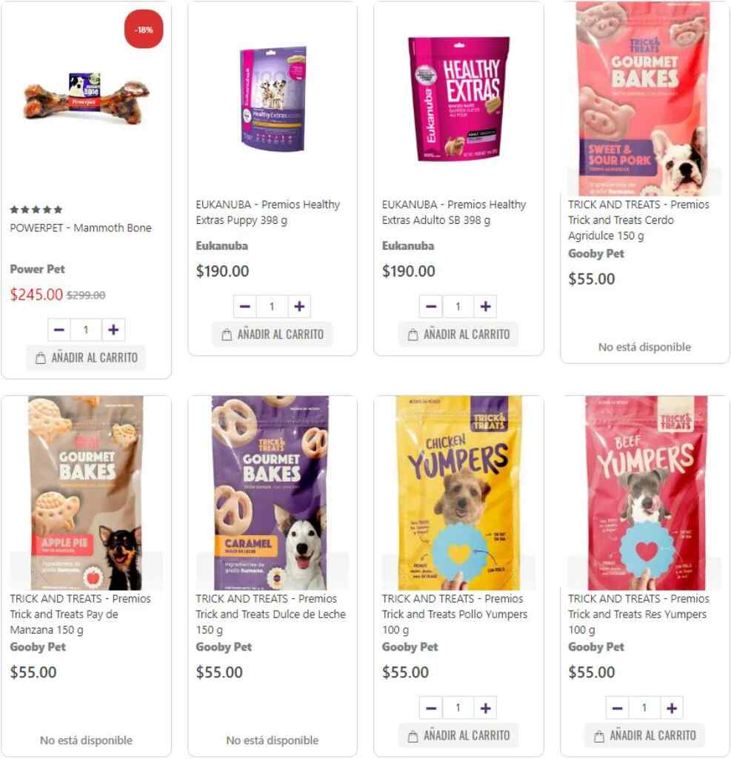This screenshot has width=731, height=759.
Task: Select the quantity field for Eukanuba Puppy
Action: tap(272, 306)
